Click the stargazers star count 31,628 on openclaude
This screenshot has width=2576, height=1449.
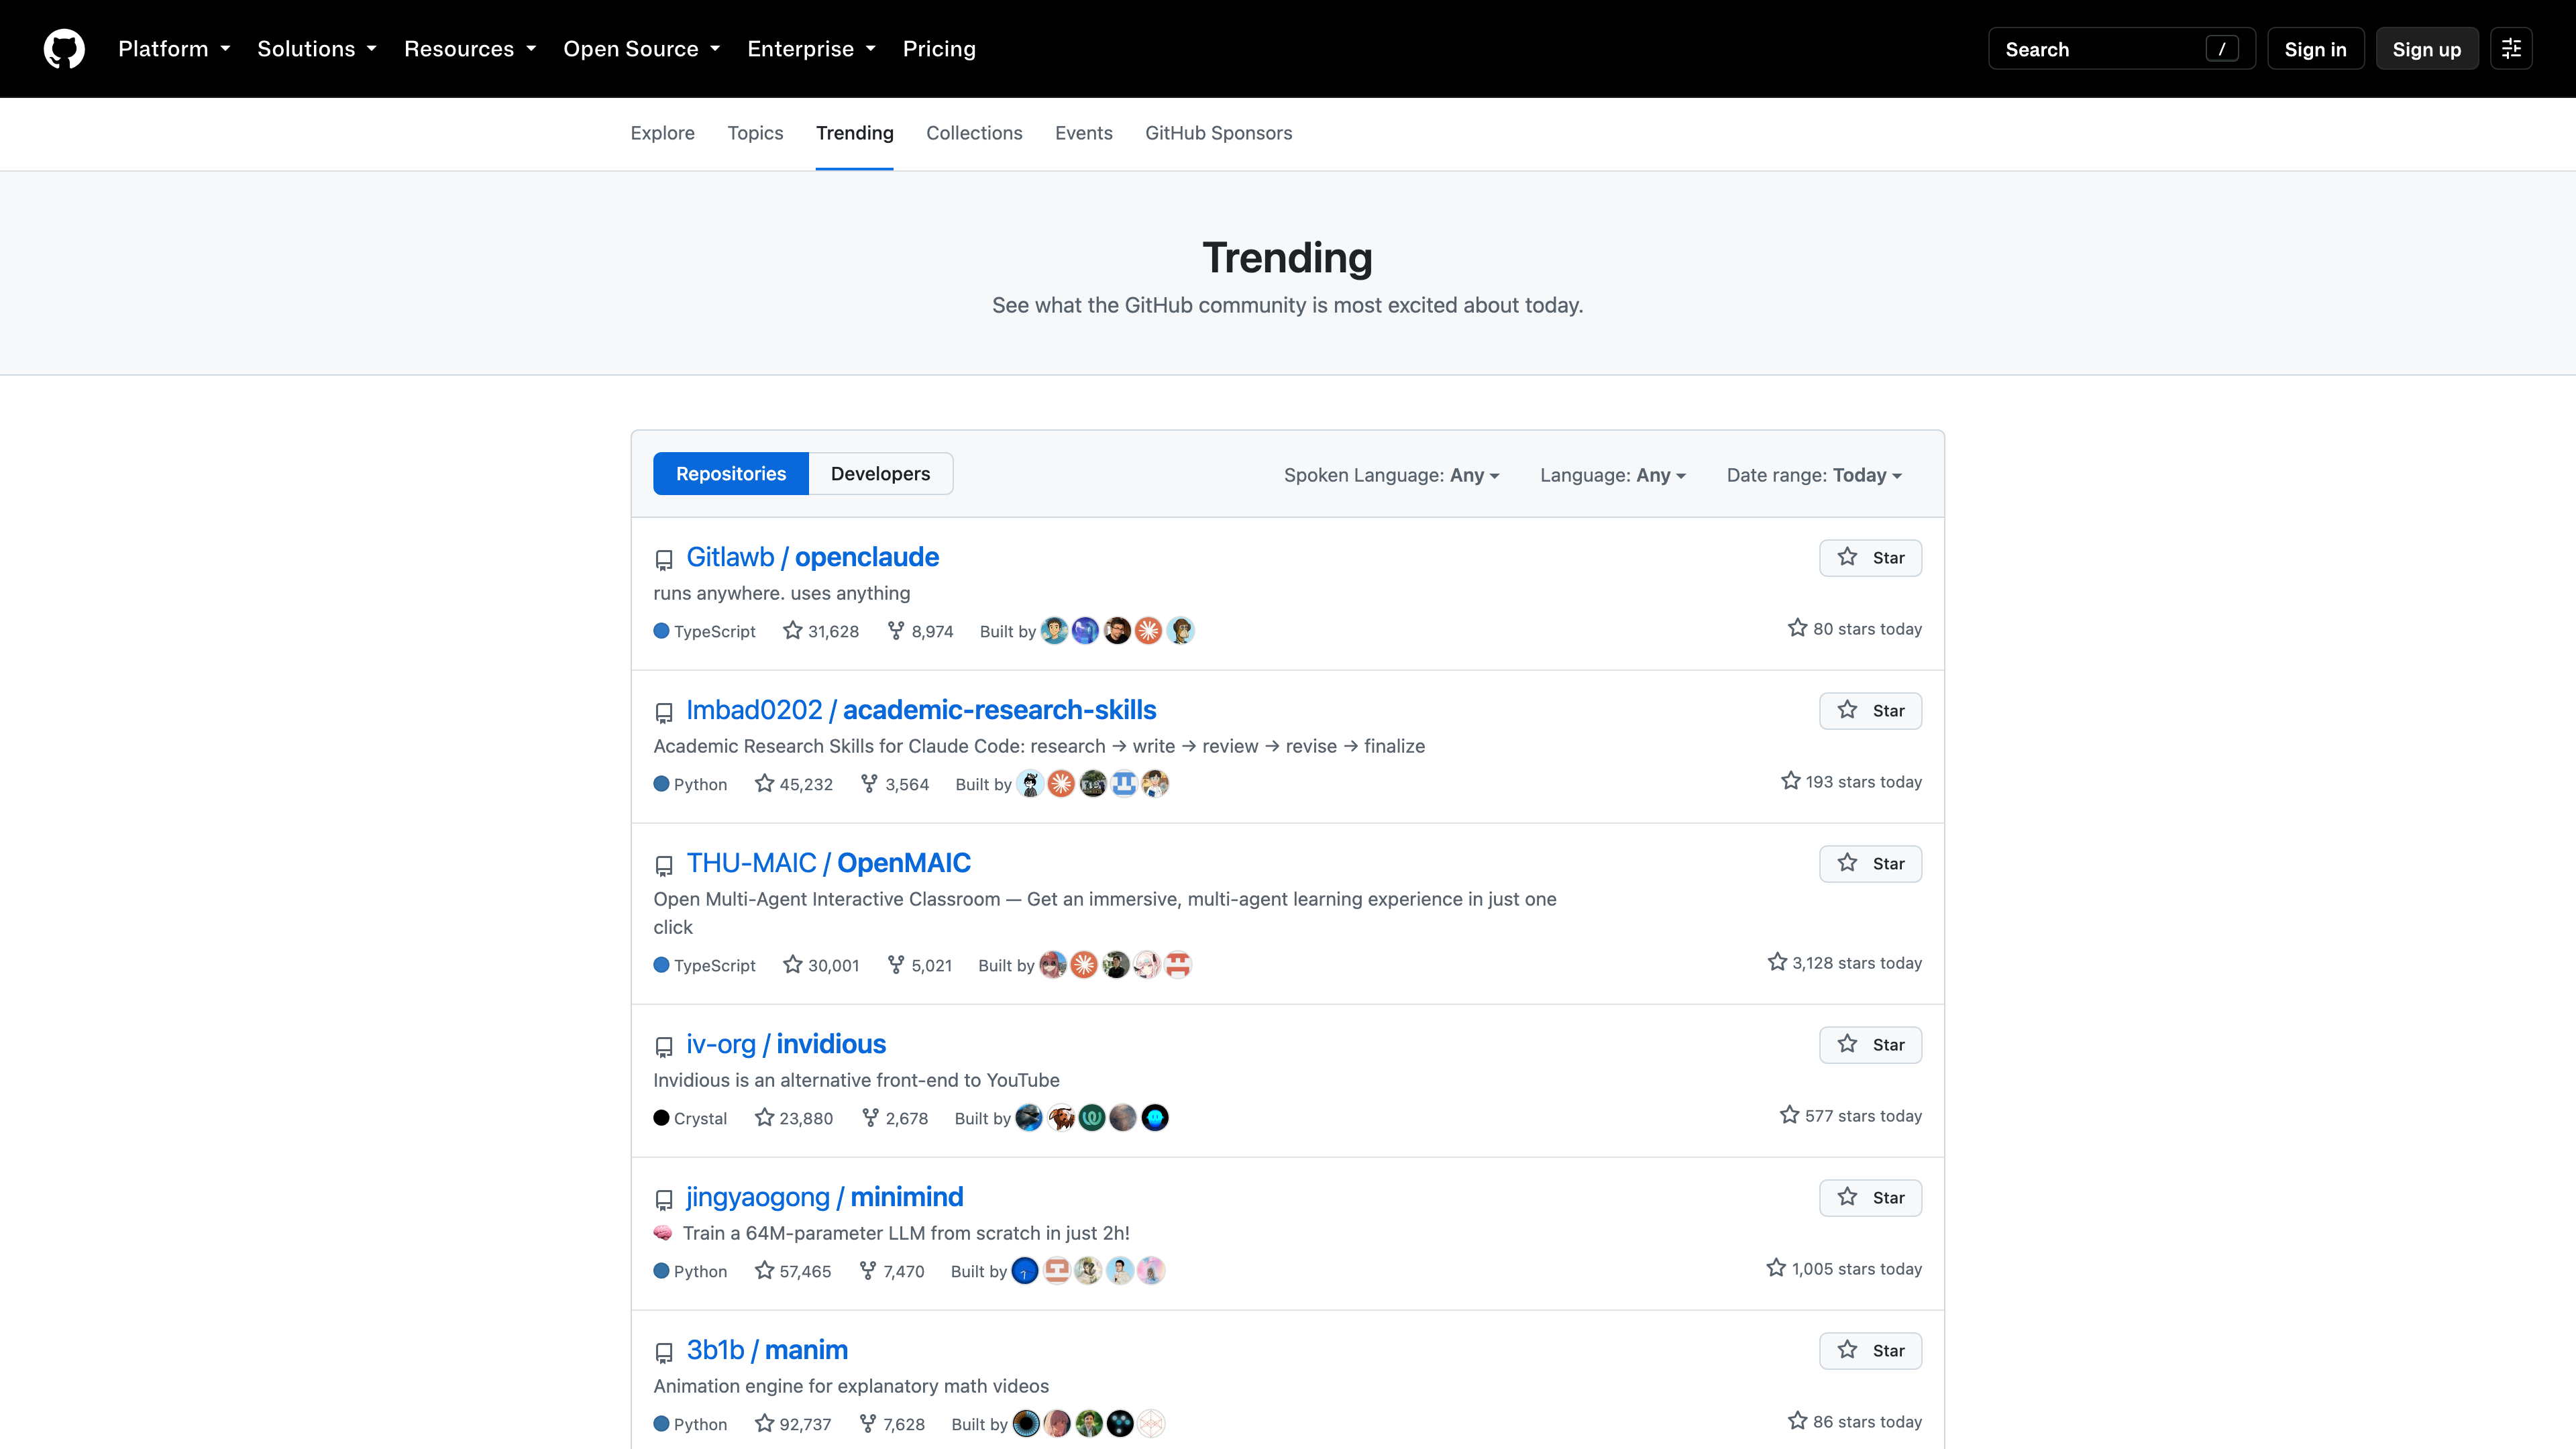(821, 631)
